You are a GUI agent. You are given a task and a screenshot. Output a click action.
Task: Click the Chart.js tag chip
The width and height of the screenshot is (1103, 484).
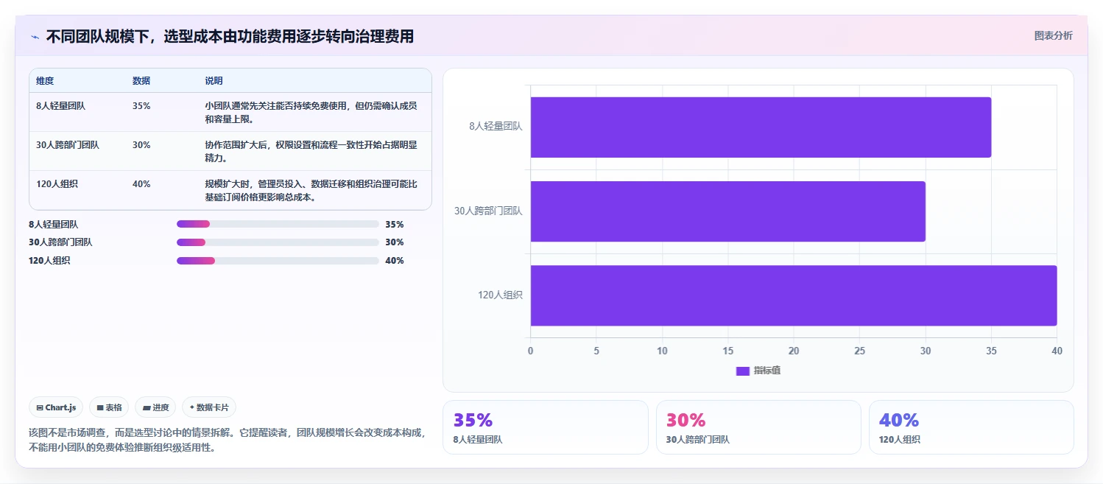(56, 407)
